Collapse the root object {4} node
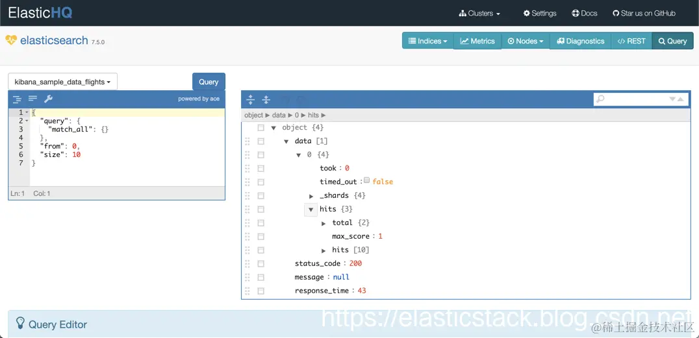The width and height of the screenshot is (699, 338). pyautogui.click(x=273, y=128)
